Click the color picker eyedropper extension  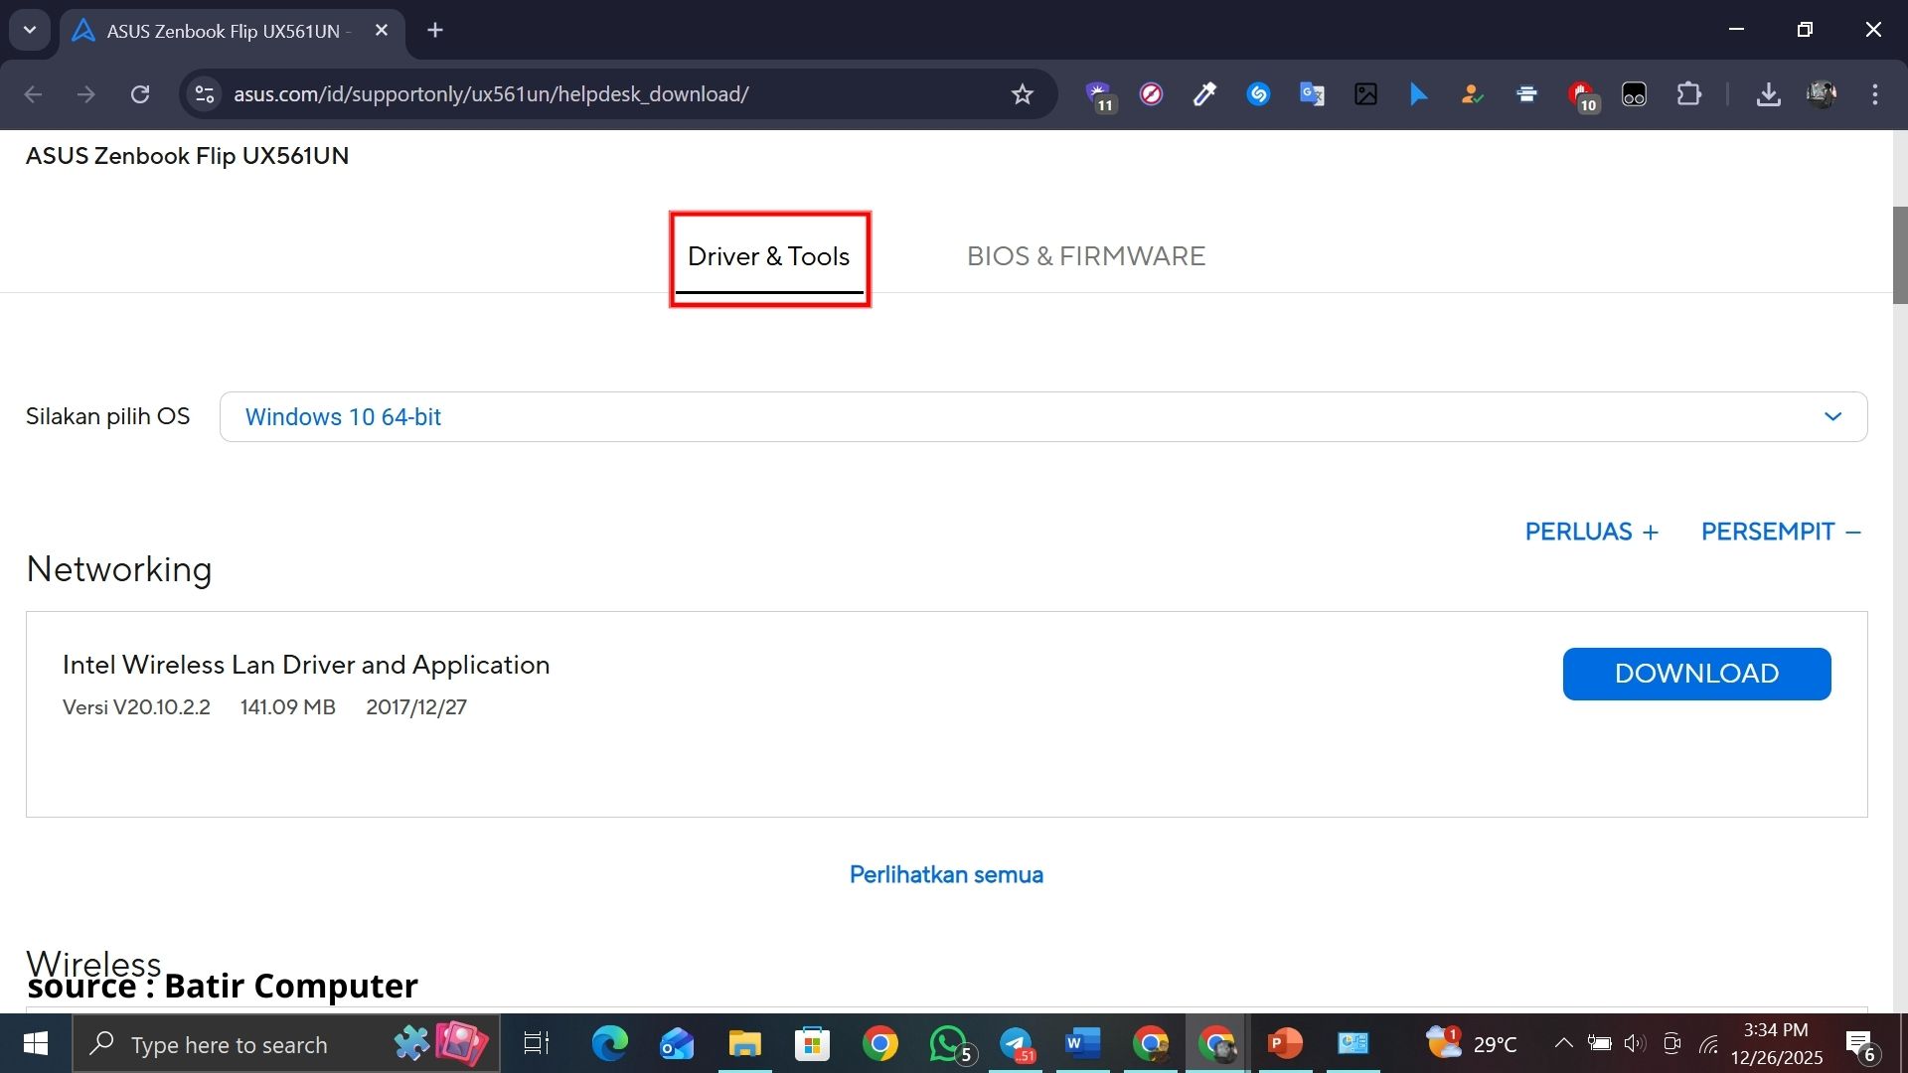[x=1204, y=94]
